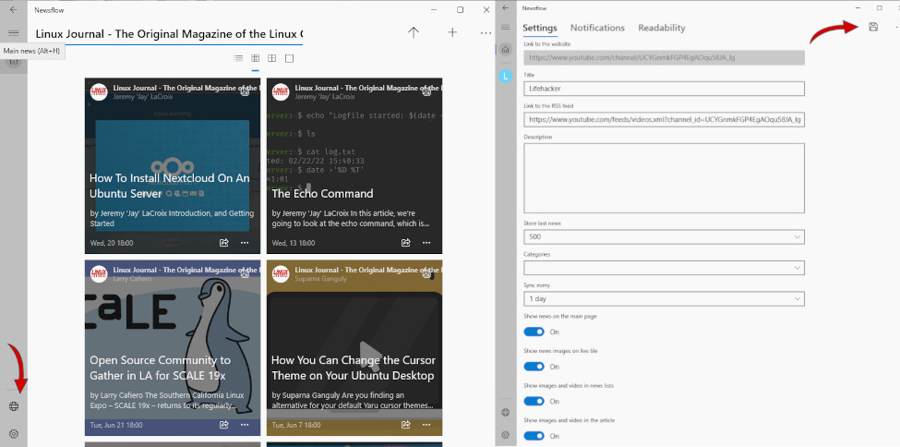Expand the Store last news dropdown
Screen dimensions: 900x447
coord(664,237)
